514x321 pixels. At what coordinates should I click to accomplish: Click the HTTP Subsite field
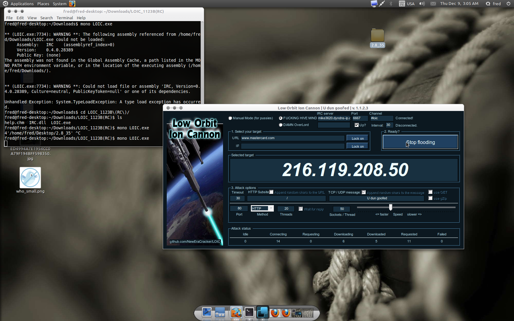tap(287, 198)
